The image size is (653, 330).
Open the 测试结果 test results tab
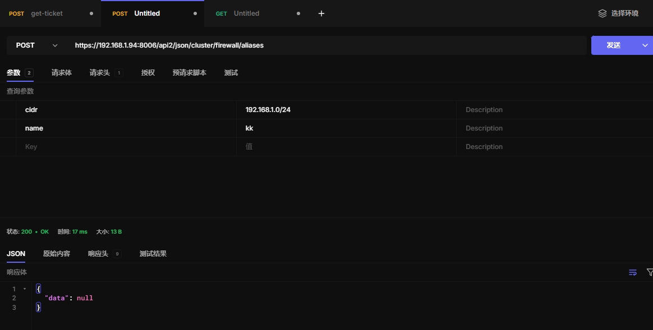tap(153, 254)
